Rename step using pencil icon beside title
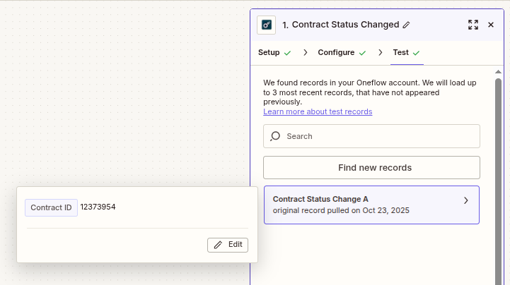This screenshot has height=285, width=510. point(406,25)
